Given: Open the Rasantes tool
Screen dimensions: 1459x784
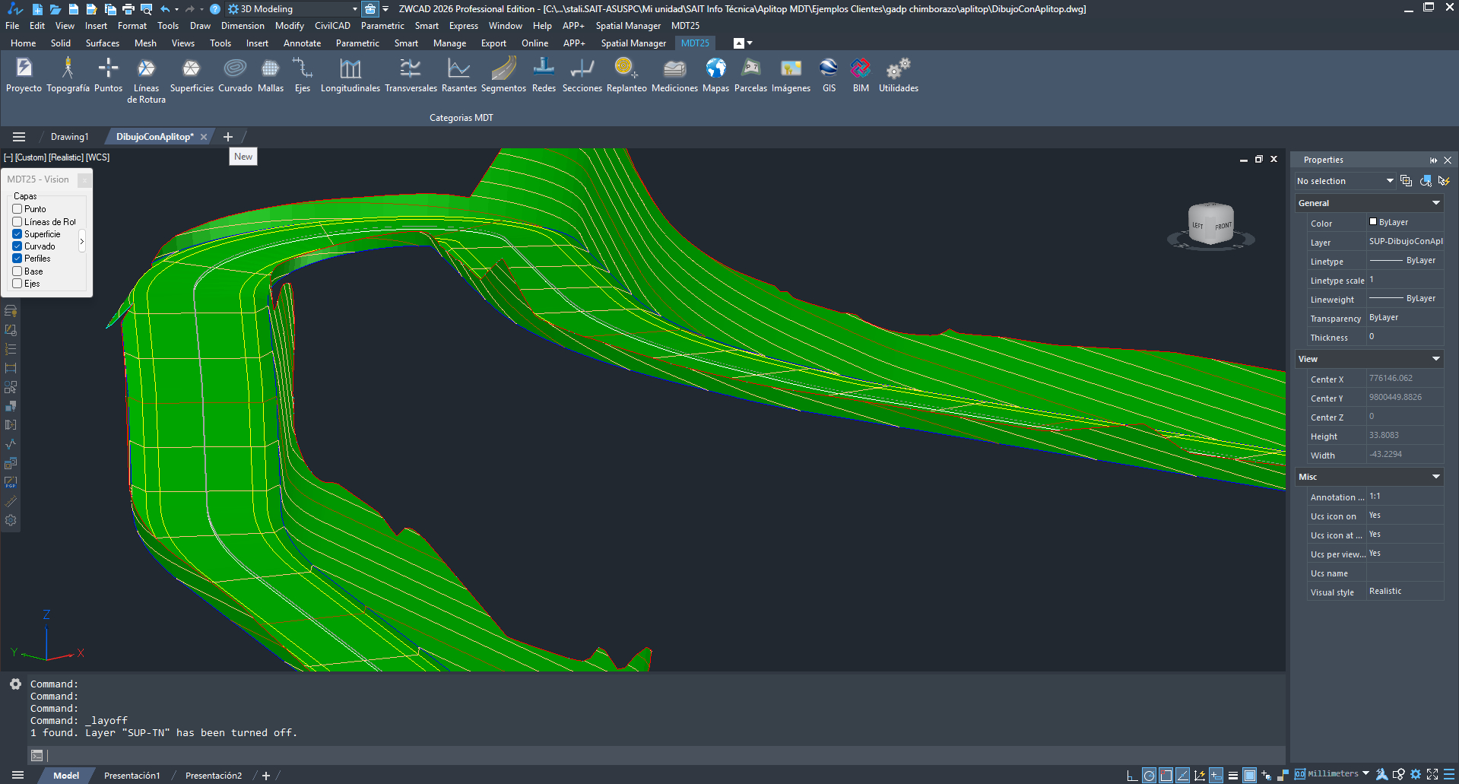Looking at the screenshot, I should [458, 75].
